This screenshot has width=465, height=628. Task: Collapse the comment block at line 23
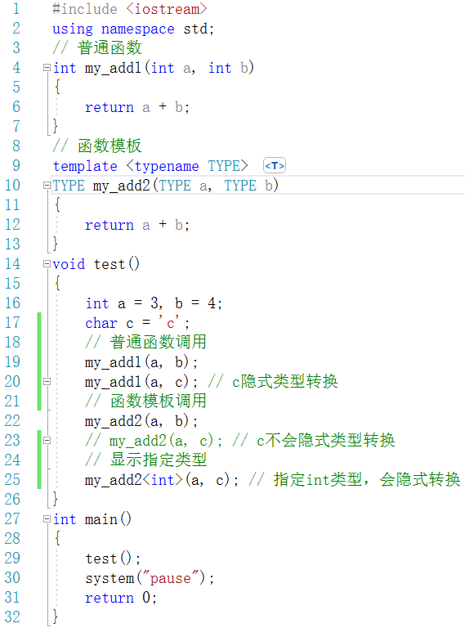[x=47, y=441]
